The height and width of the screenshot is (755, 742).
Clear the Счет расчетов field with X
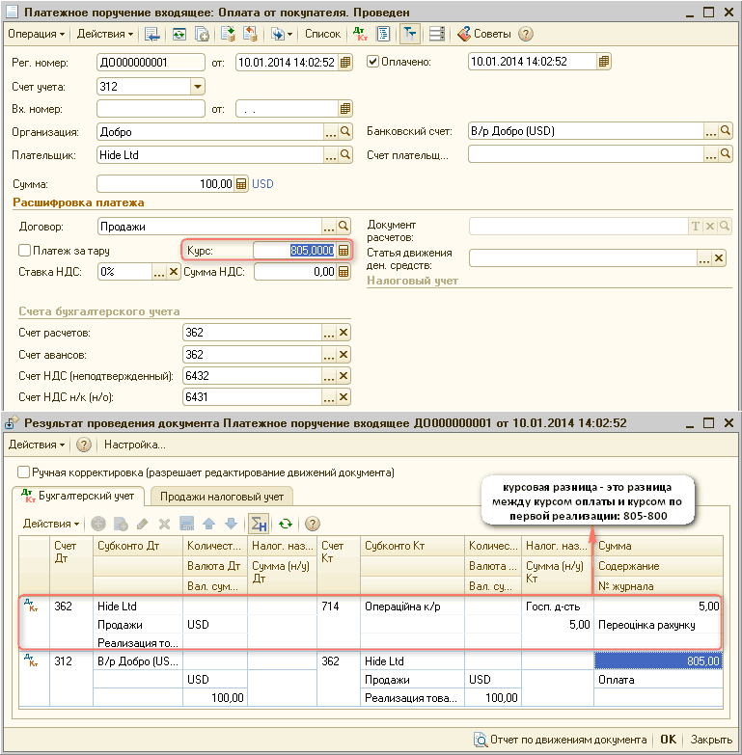[x=344, y=333]
